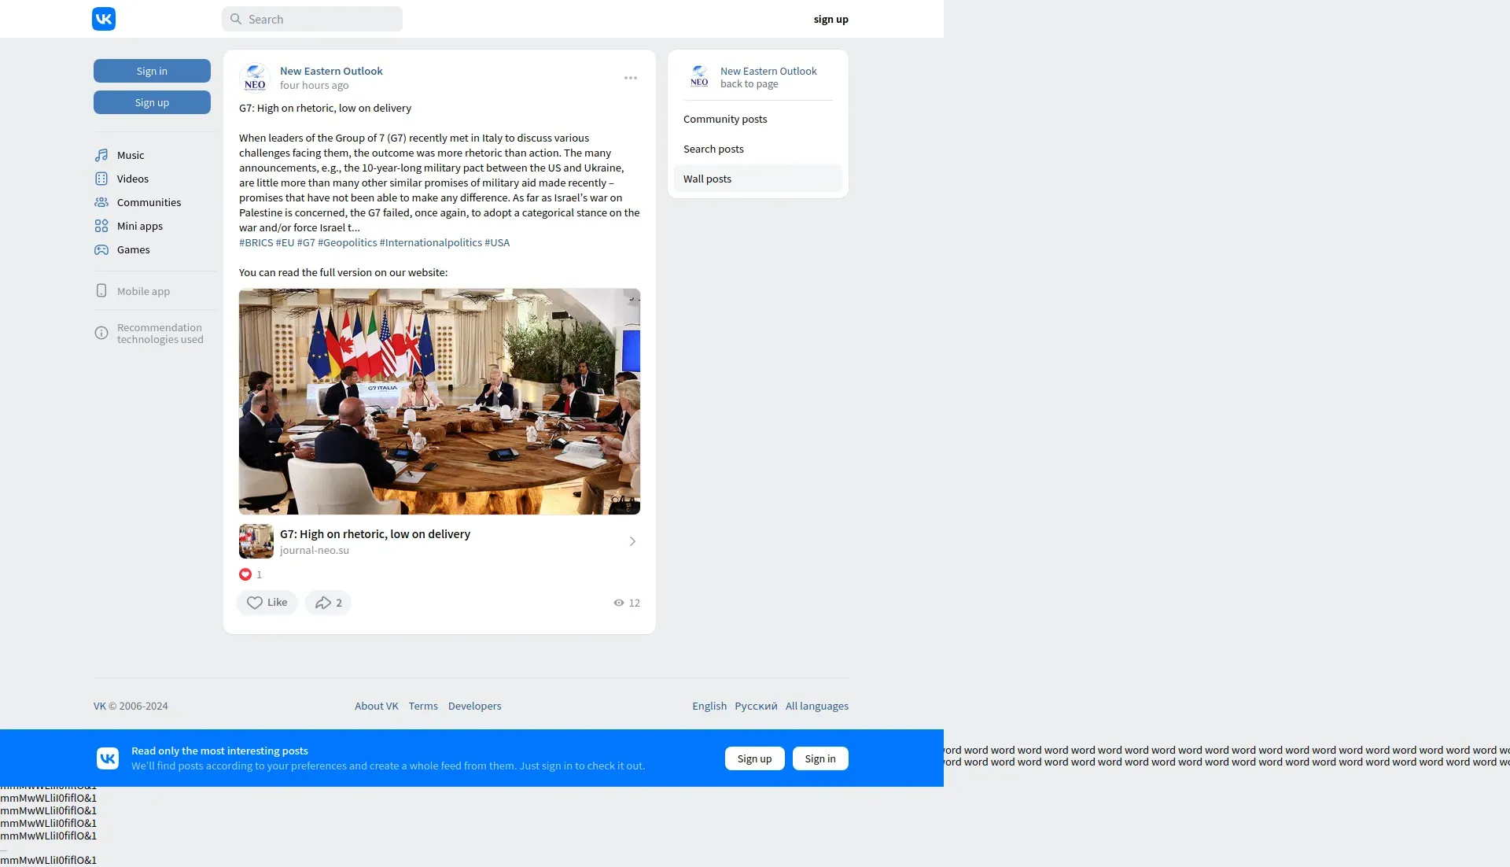Select Community posts in right panel
This screenshot has width=1510, height=867.
coord(725,119)
